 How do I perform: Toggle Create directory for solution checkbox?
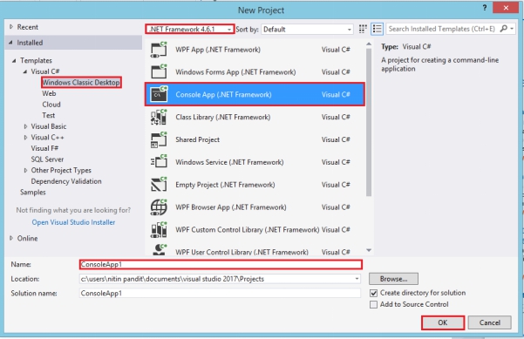374,293
